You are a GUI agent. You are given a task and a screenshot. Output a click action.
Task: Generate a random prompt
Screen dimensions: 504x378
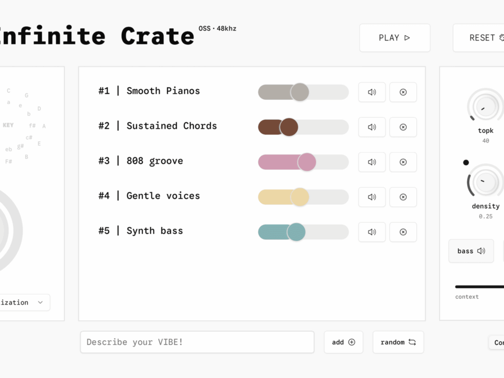[398, 342]
